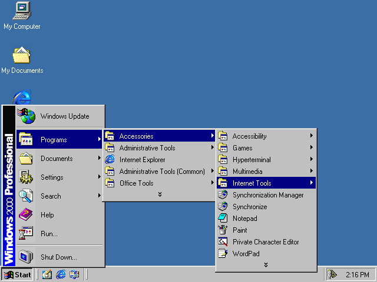Expand the Administrative Tools (Common) submenu
Screen dimensions: 377x282
(161, 172)
